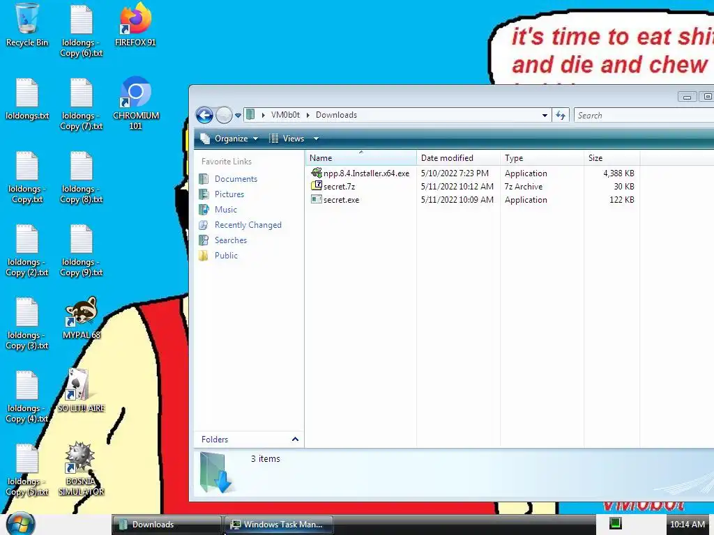The width and height of the screenshot is (714, 535).
Task: Launch CHROMIUM 101 shortcut
Action: click(x=136, y=103)
